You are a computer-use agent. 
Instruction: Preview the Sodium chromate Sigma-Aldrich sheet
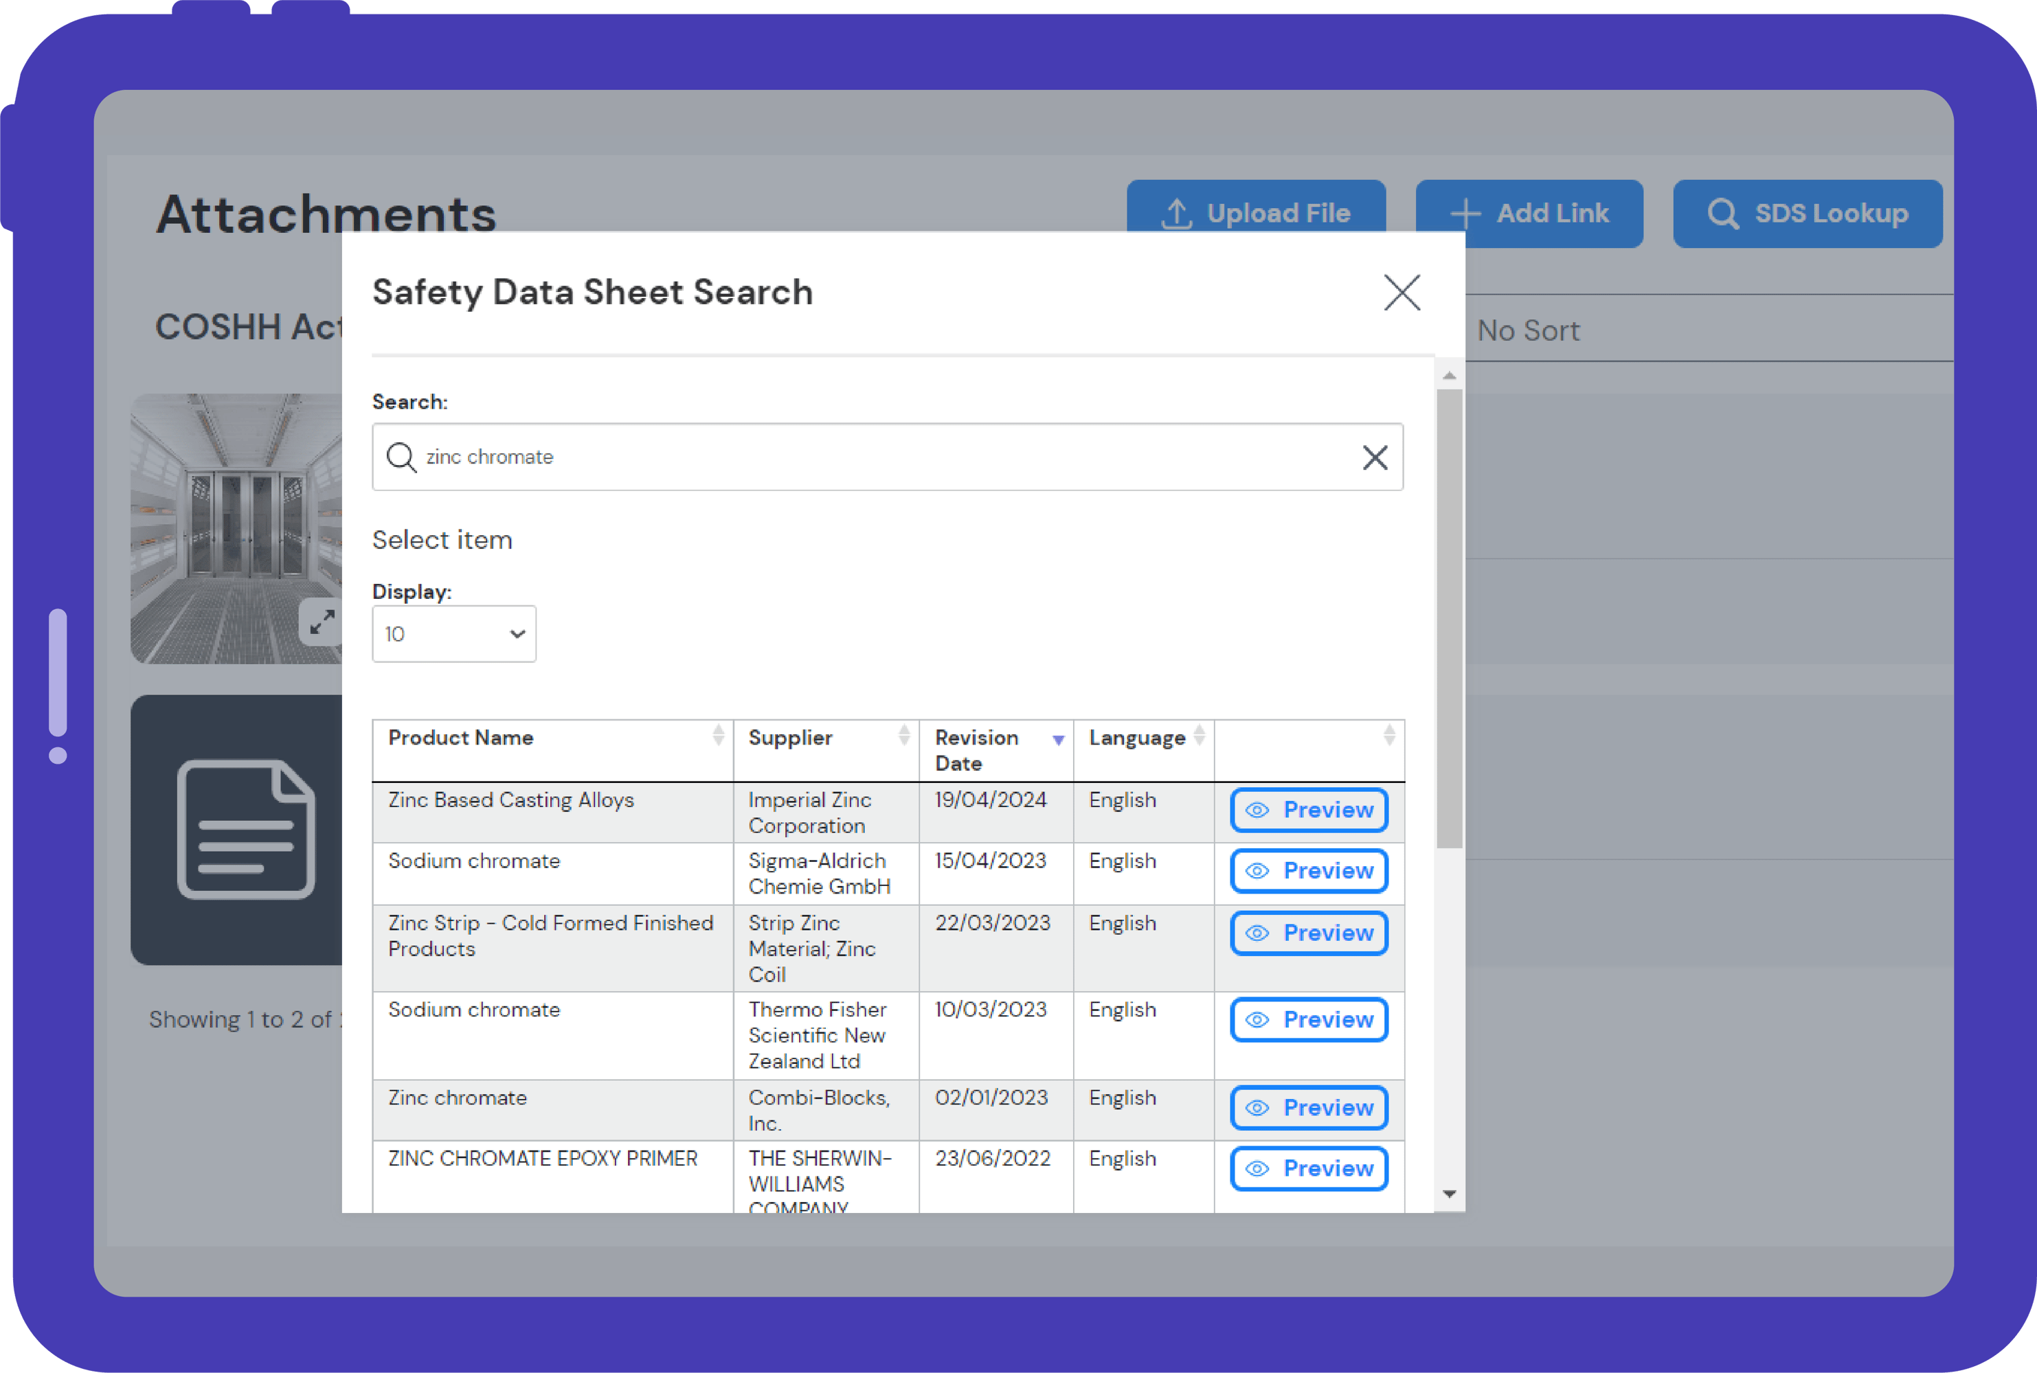click(1307, 871)
